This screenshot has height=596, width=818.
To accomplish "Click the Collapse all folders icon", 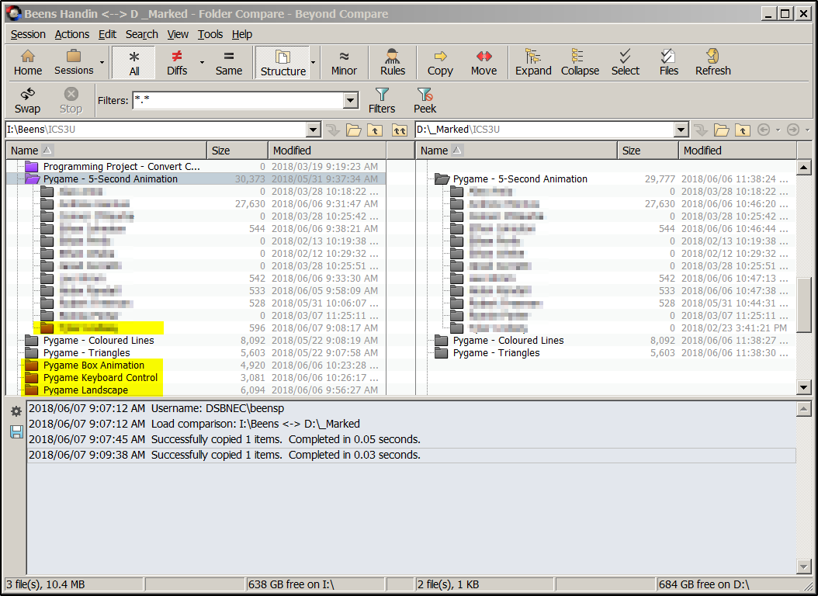I will [x=580, y=63].
